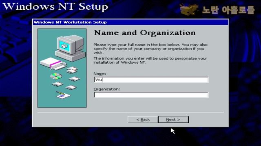261x146 pixels.
Task: Click the "Please type your full name" paragraph
Action: (x=150, y=49)
